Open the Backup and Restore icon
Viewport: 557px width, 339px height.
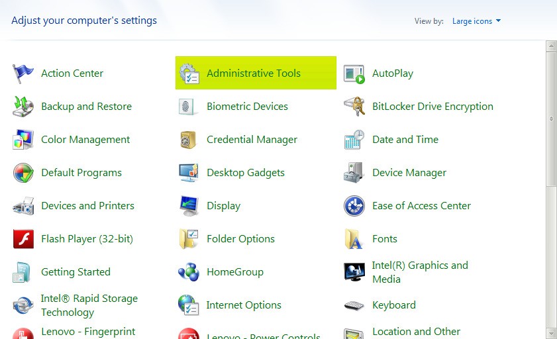pyautogui.click(x=23, y=107)
